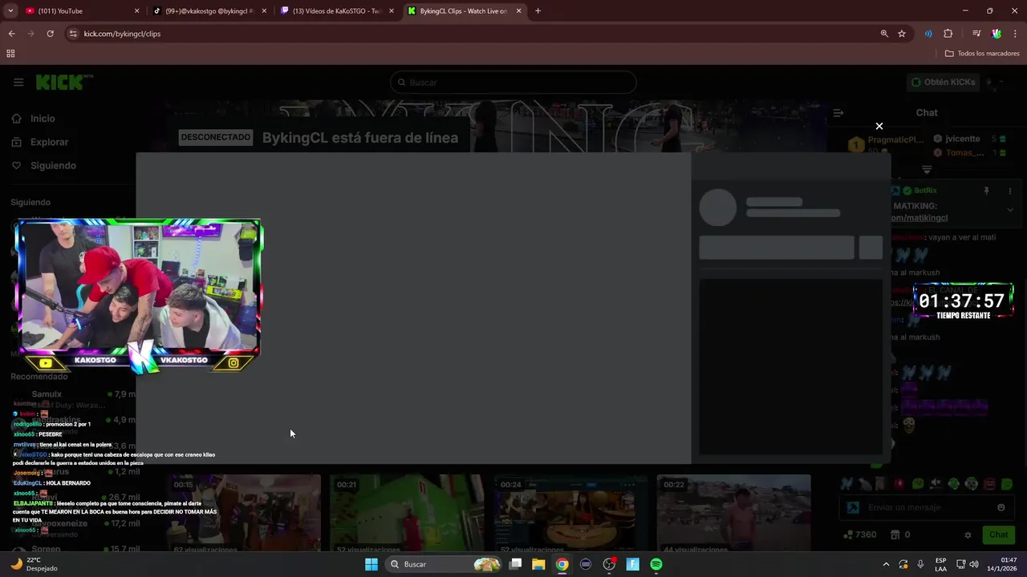Close the YouTube browser tab
This screenshot has height=577, width=1027.
tap(136, 11)
